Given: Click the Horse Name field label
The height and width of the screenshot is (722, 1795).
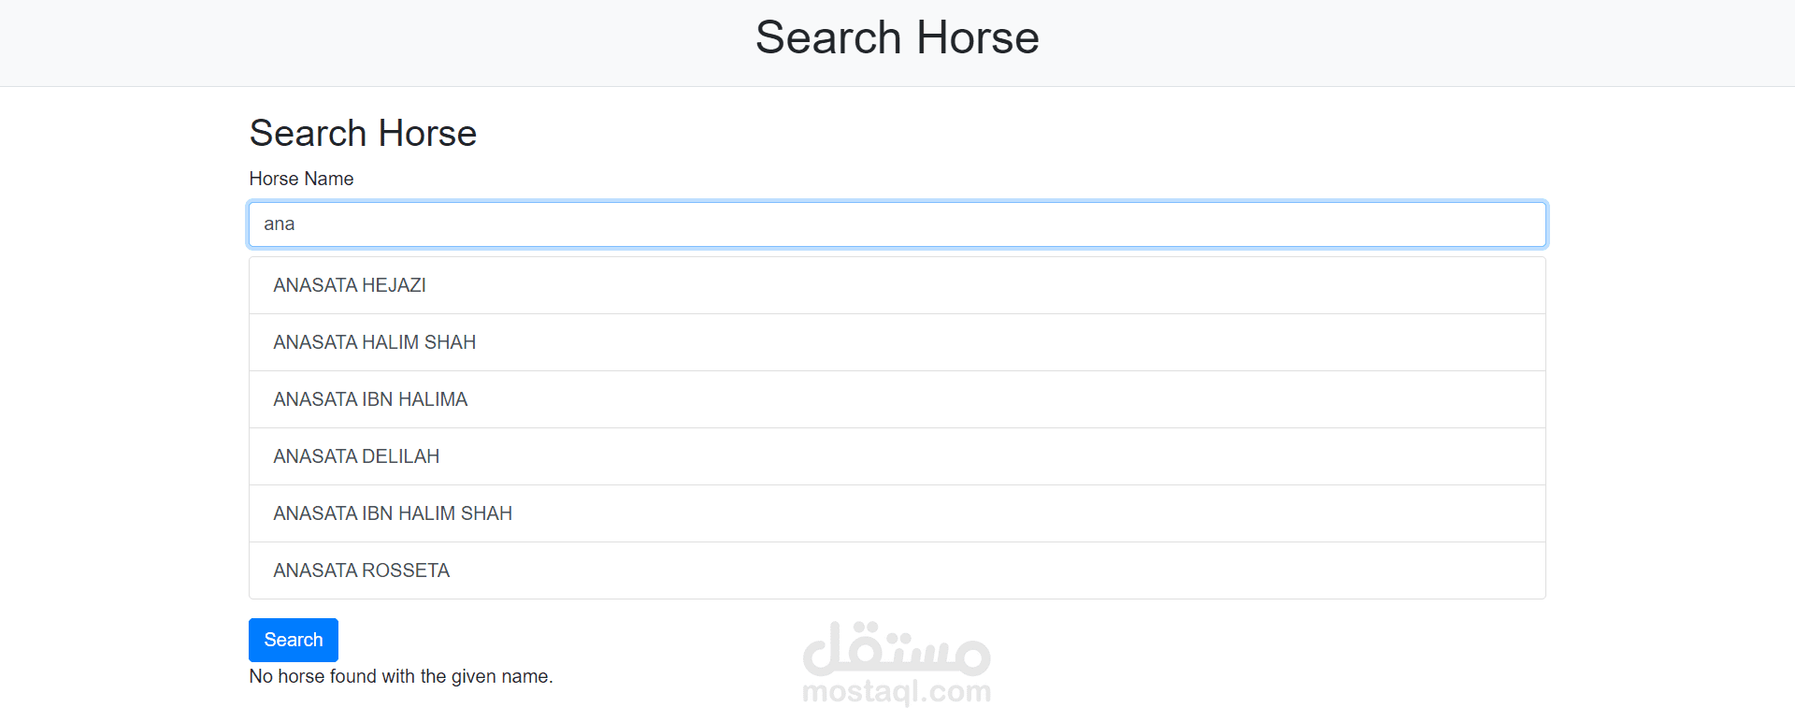Looking at the screenshot, I should (301, 179).
